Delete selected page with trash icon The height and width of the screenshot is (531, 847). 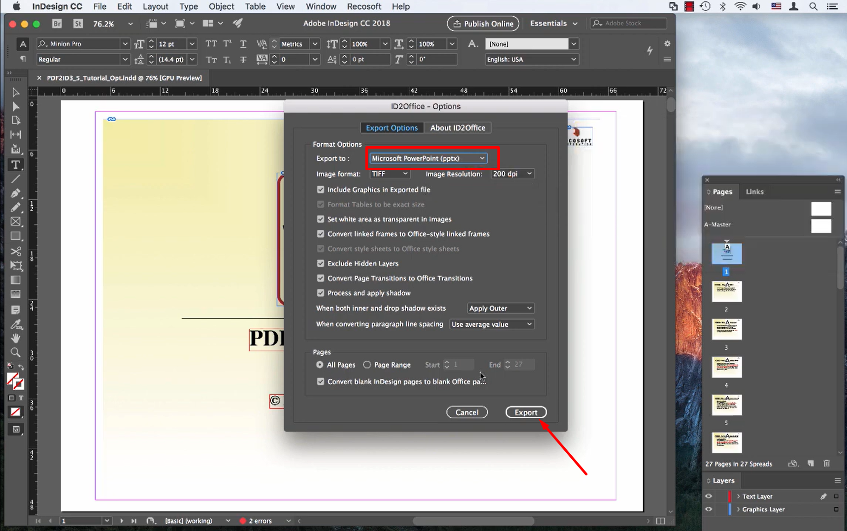tap(827, 464)
